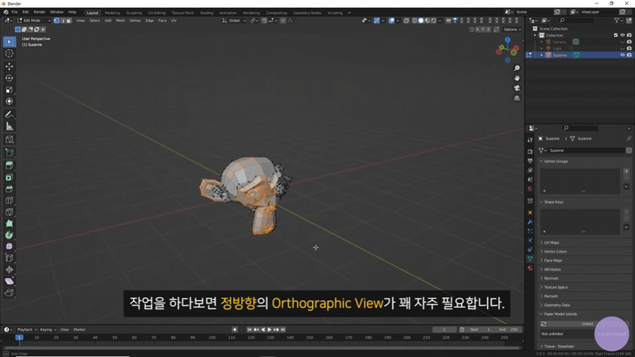Viewport: 635px width, 357px height.
Task: Select the Spin tool
Action: (x=9, y=234)
